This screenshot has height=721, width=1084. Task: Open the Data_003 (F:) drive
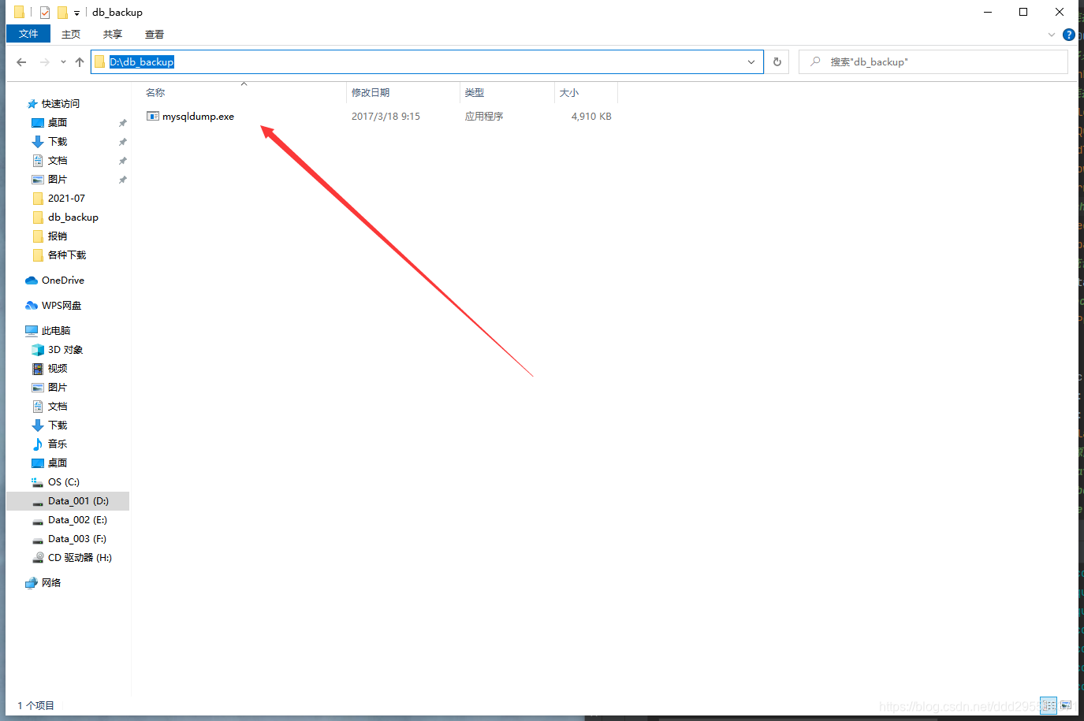coord(77,539)
